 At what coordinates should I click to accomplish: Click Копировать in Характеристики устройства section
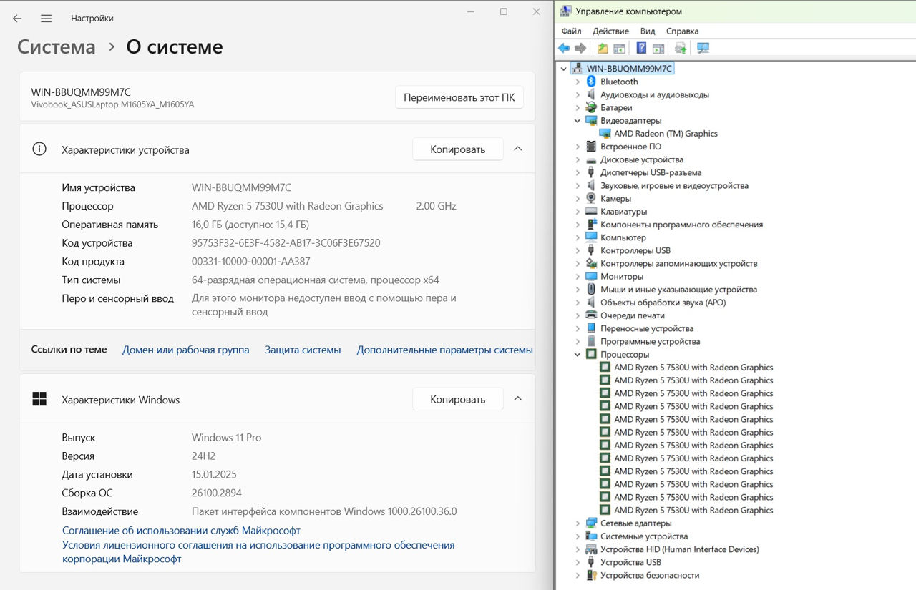(457, 149)
